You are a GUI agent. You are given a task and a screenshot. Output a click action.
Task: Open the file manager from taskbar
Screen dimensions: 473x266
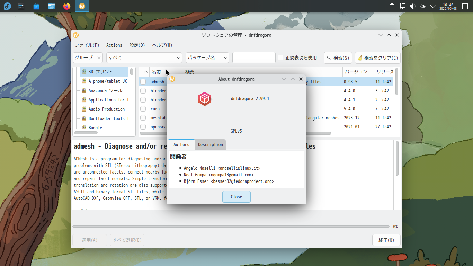52,6
